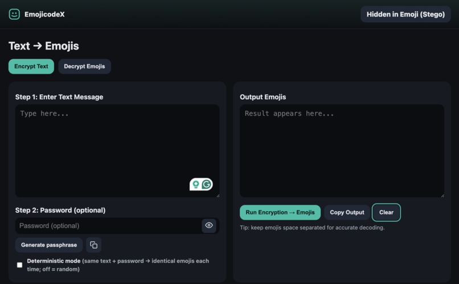The height and width of the screenshot is (284, 459).
Task: Switch to the Encrypt Text tab
Action: [x=31, y=66]
